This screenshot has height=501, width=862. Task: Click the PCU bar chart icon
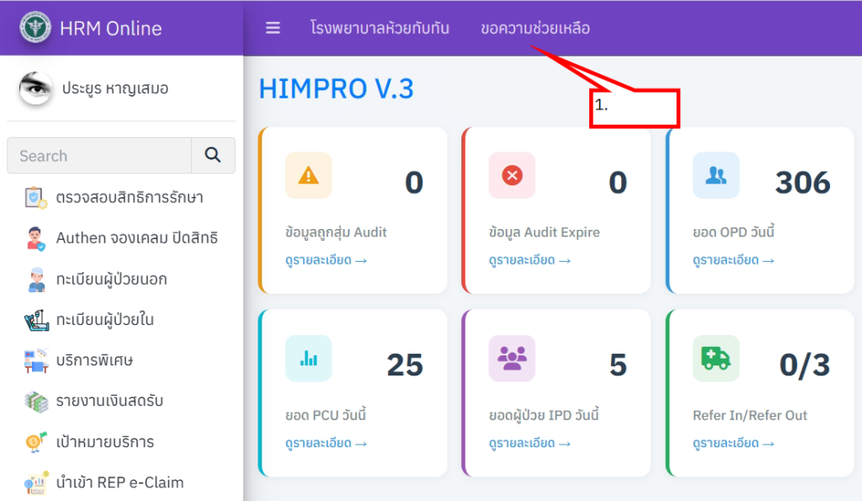click(x=308, y=358)
